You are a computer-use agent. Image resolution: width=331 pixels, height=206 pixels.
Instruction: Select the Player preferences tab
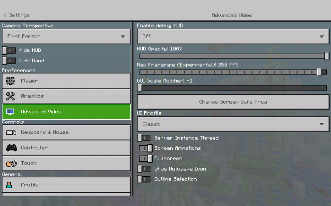[x=67, y=81]
